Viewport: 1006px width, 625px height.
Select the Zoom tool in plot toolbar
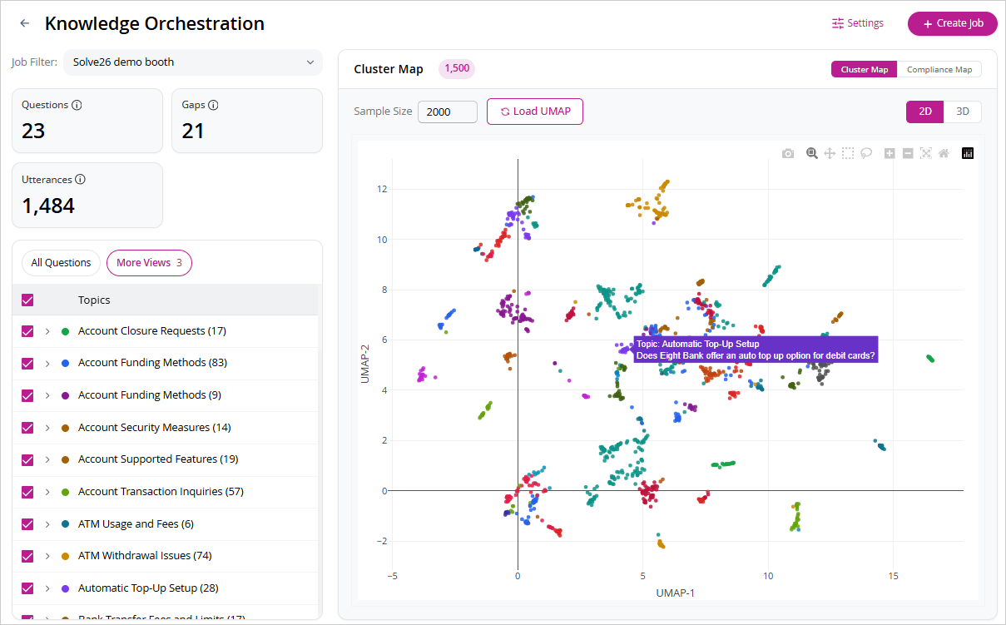pos(812,153)
